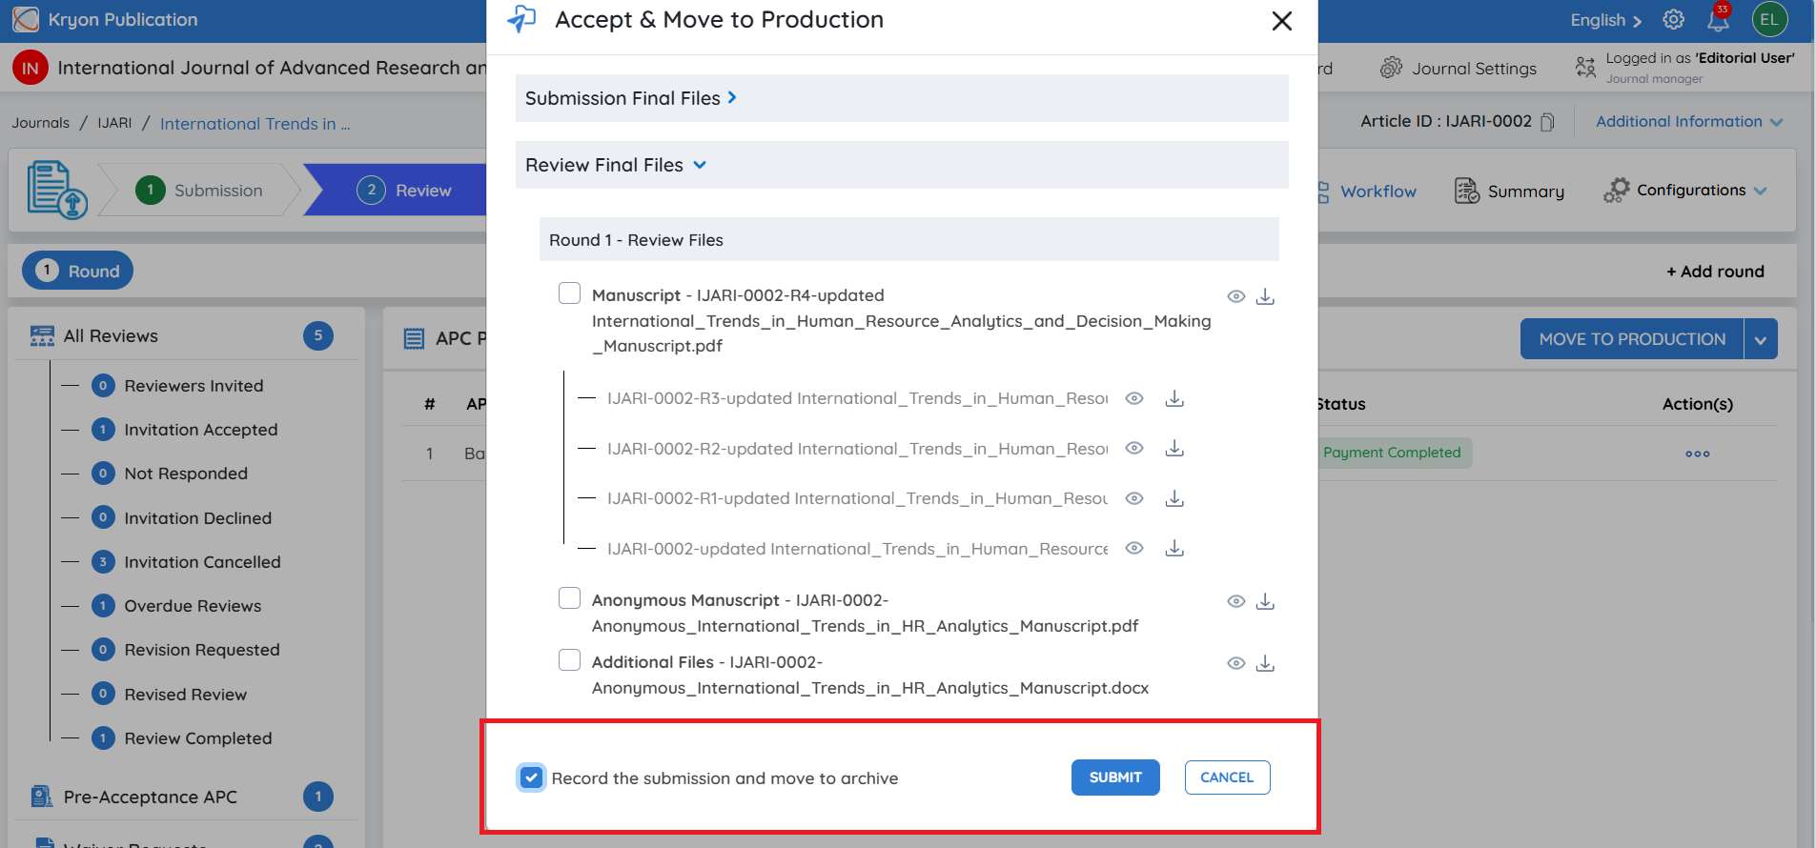Click MOVE TO PRODUCTION button
The image size is (1816, 848).
(x=1632, y=339)
